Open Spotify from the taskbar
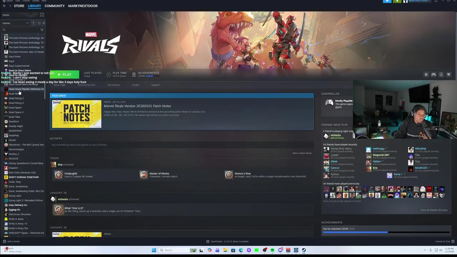Image resolution: width=457 pixels, height=257 pixels. [x=272, y=250]
